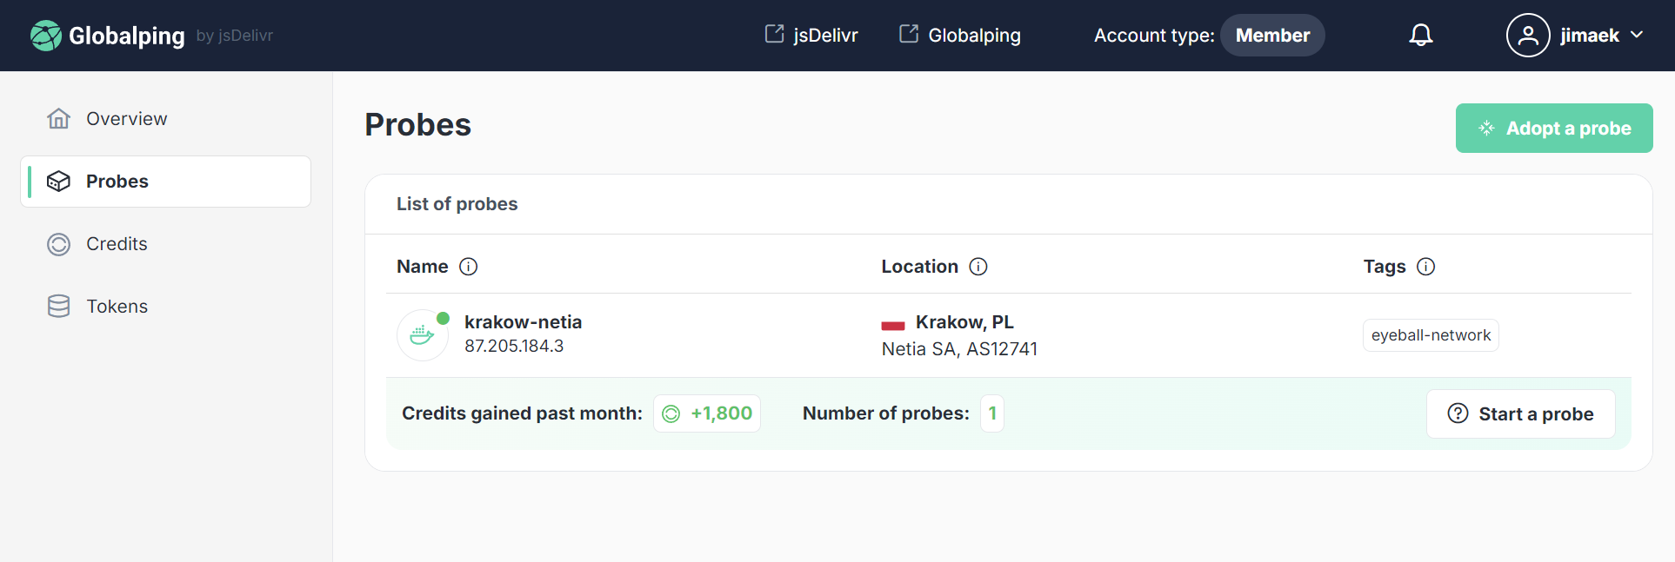Screen dimensions: 1675x562
Task: Click Netia SA, AS12741 network text
Action: click(x=959, y=349)
